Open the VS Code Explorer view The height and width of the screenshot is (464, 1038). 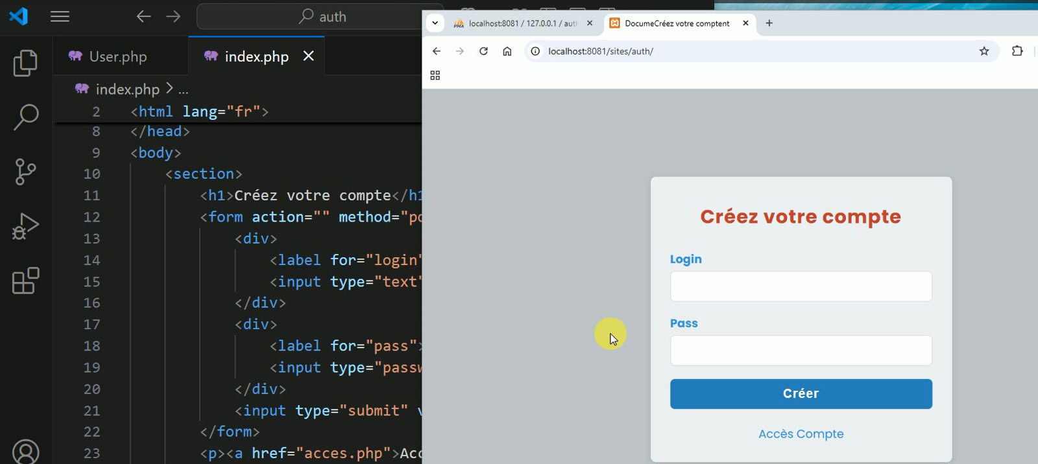pyautogui.click(x=26, y=63)
